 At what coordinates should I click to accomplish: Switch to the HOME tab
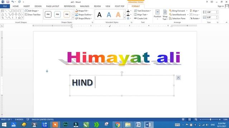[x=16, y=6]
